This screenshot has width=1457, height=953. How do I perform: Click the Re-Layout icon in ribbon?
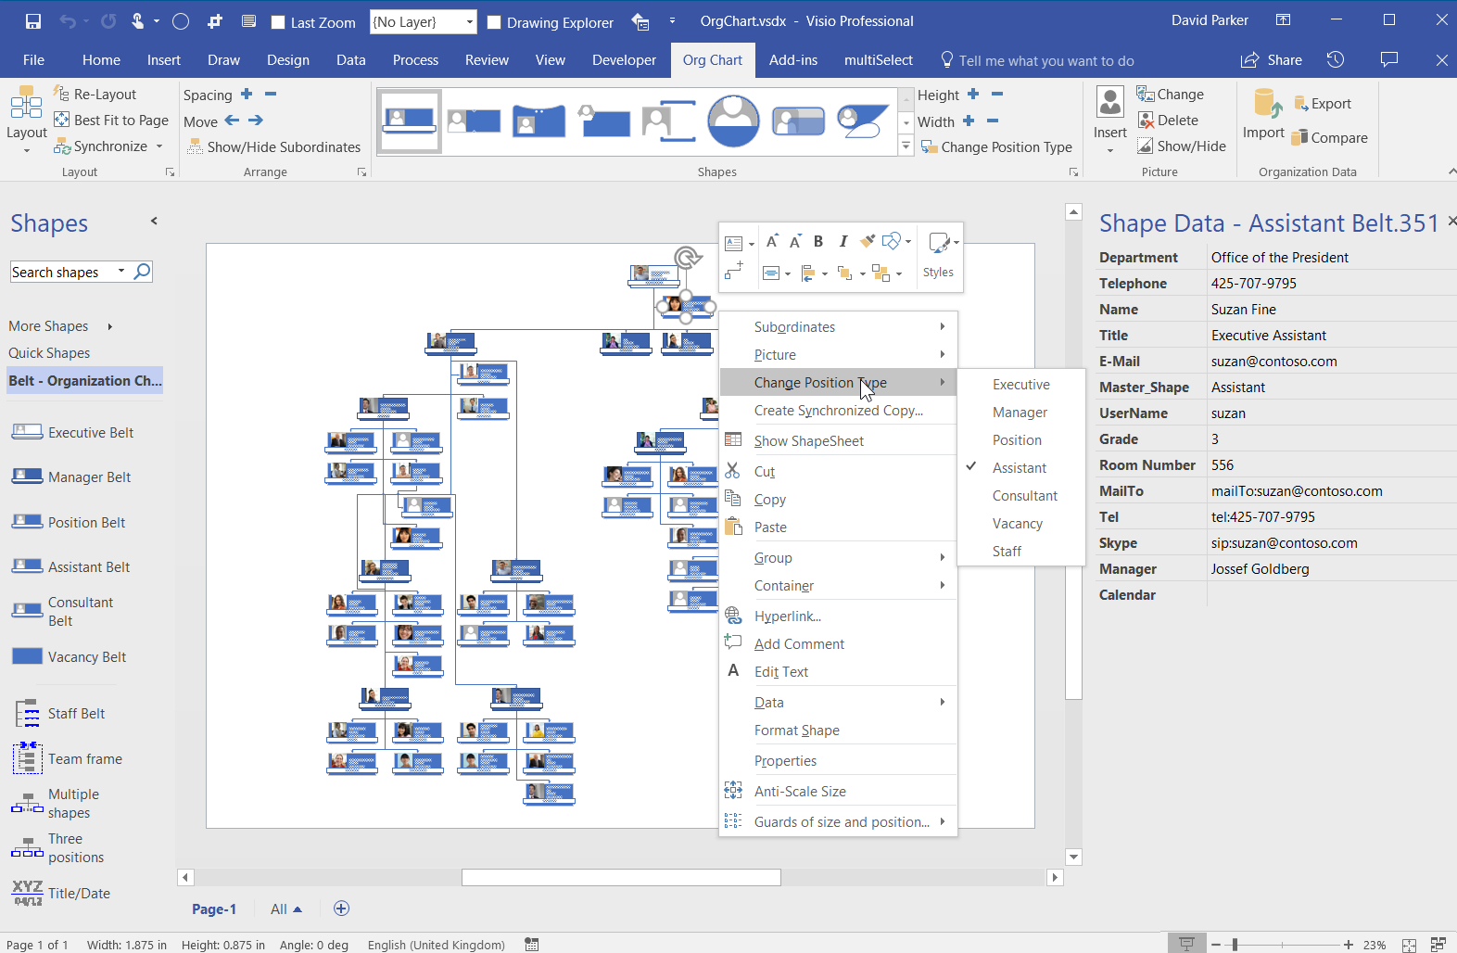[x=62, y=94]
